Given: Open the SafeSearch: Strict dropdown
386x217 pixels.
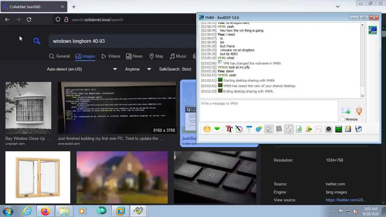Looking at the screenshot, I should 175,69.
